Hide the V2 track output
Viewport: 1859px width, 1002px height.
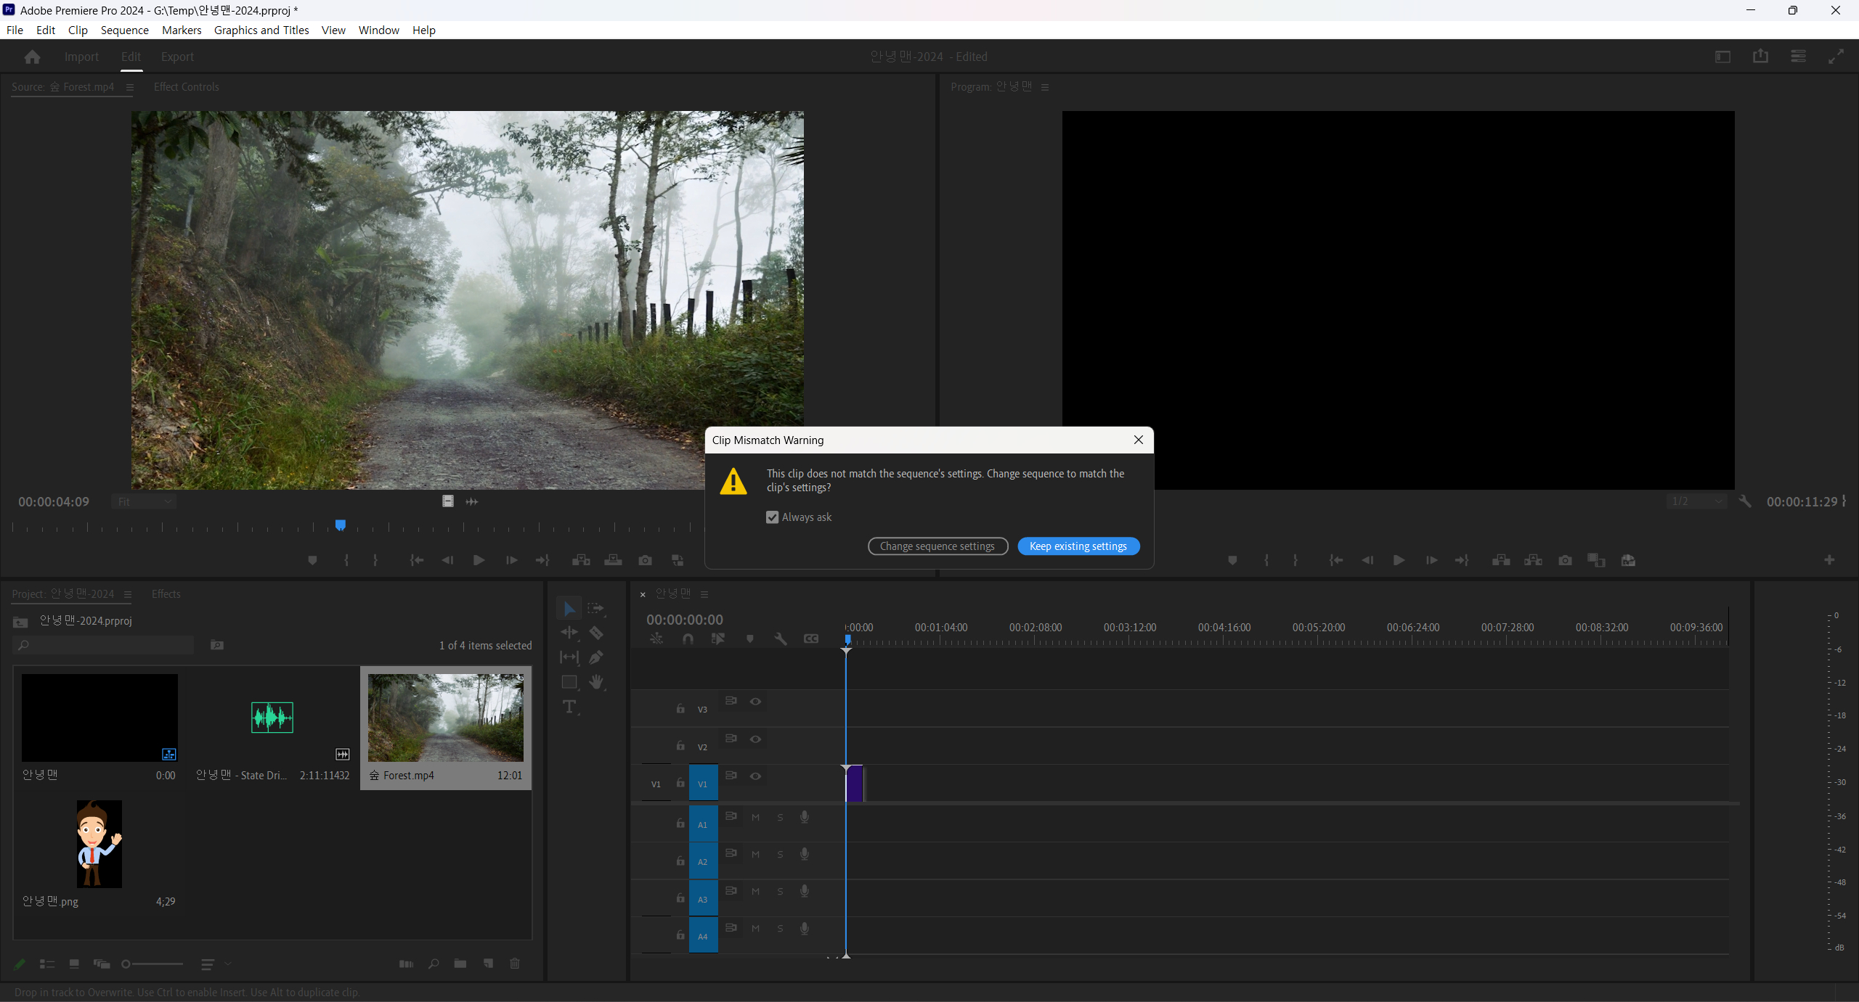755,739
